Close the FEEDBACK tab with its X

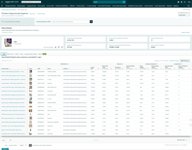coord(8,149)
